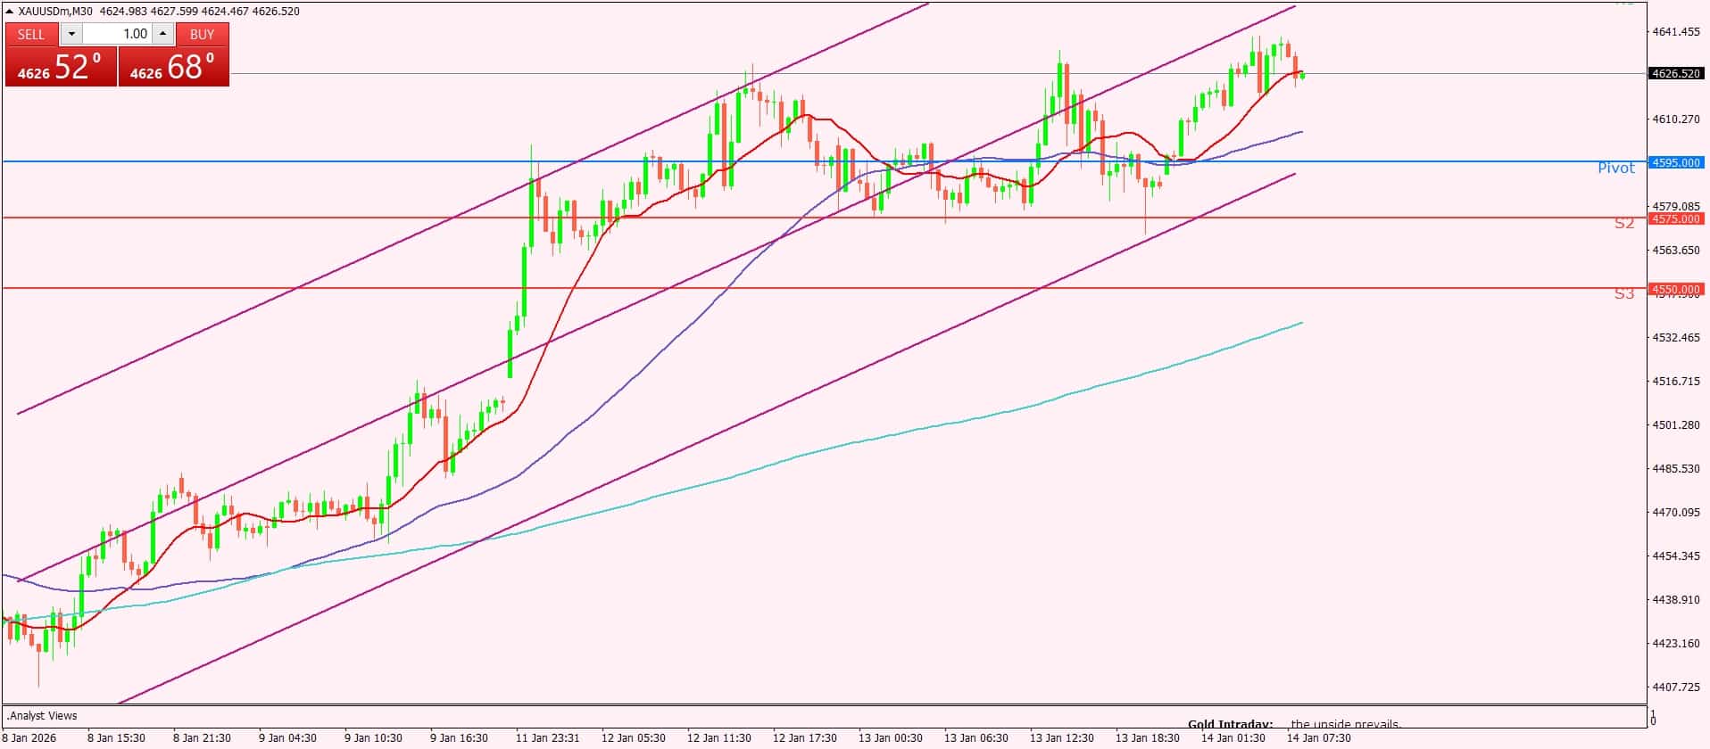Click the 12 Jan 05:30 time label
The height and width of the screenshot is (749, 1710).
[x=634, y=738]
